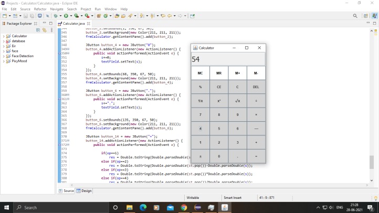Open the Debug icon dropdown arrow

(60, 16)
